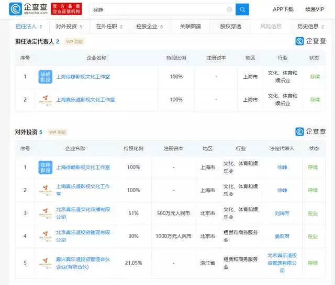Open 上海徐静影视文化工作室 in legal representative table
The width and height of the screenshot is (335, 285).
tap(83, 77)
